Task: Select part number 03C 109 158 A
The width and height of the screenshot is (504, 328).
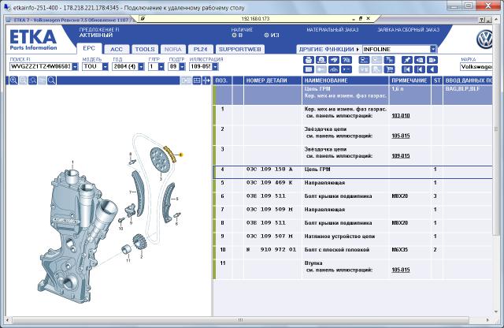Action: pos(269,169)
